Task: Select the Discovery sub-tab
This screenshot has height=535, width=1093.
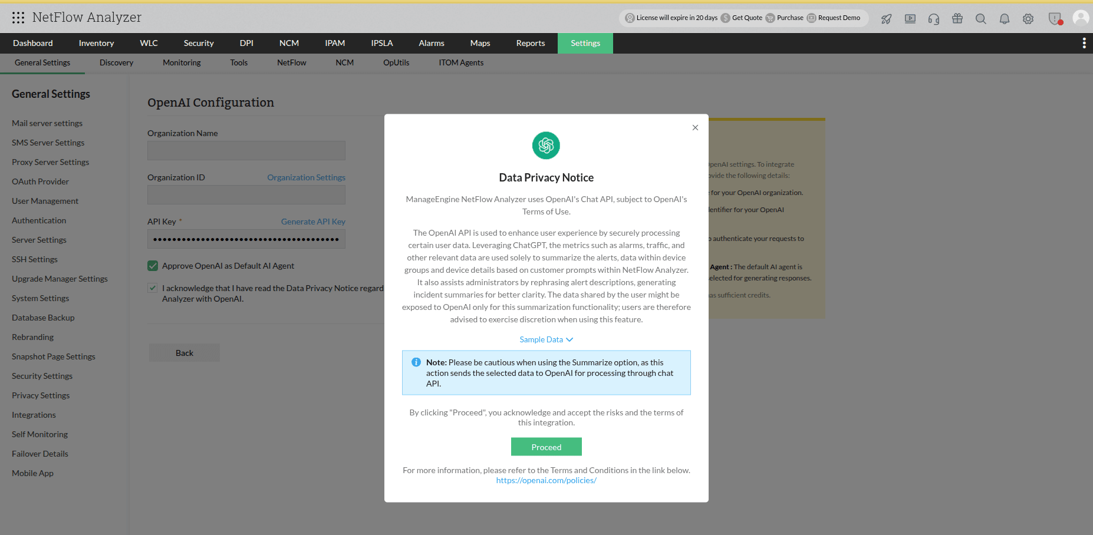Action: click(116, 62)
